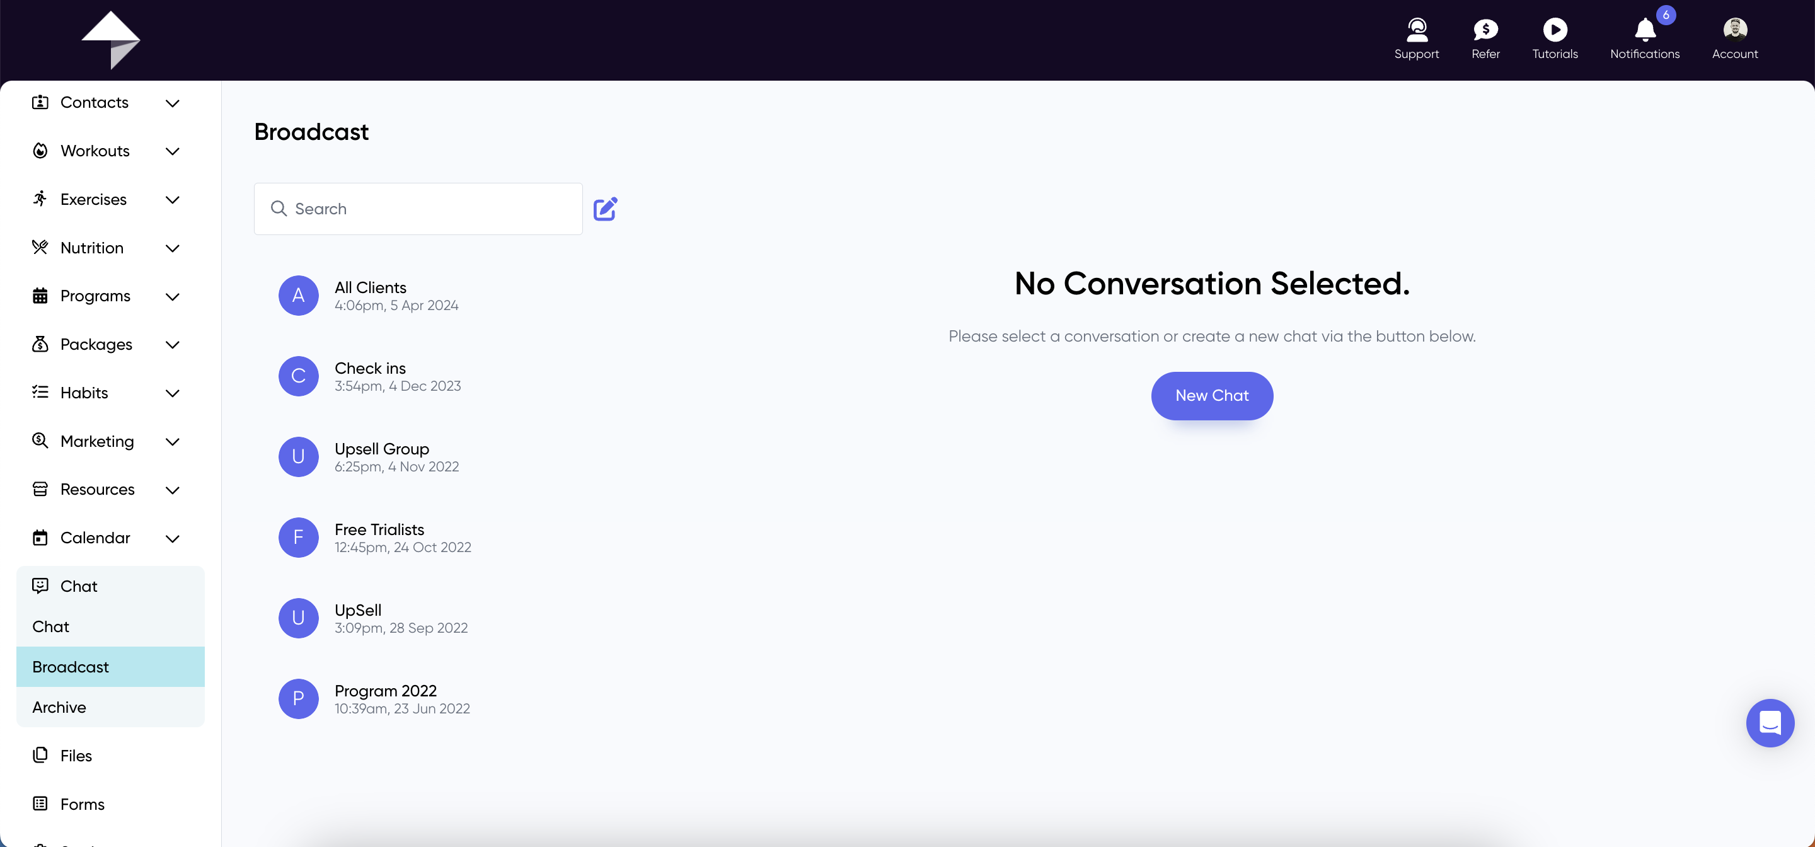The width and height of the screenshot is (1815, 847).
Task: Open the Account avatar menu
Action: point(1735,31)
